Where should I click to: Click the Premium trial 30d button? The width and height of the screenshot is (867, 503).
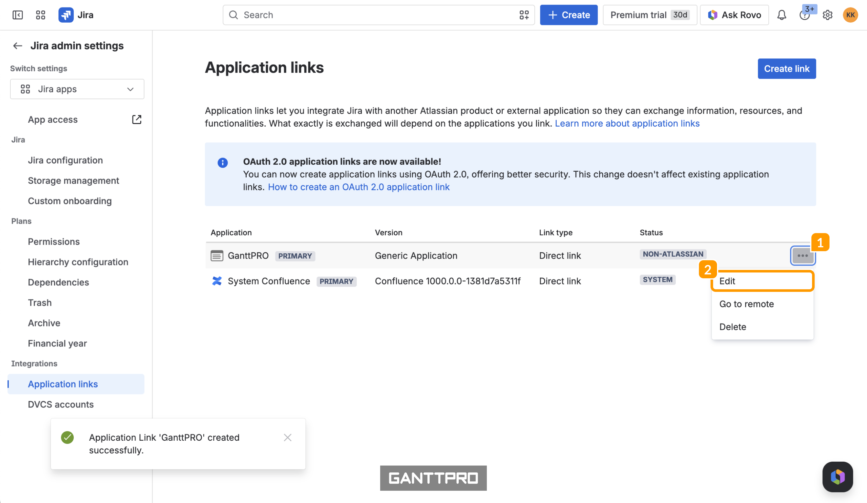(649, 15)
